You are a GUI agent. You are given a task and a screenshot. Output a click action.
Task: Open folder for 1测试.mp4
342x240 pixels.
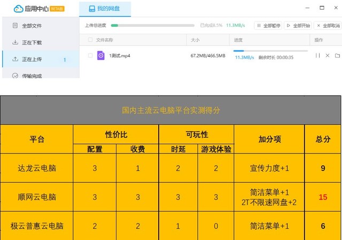(337, 56)
